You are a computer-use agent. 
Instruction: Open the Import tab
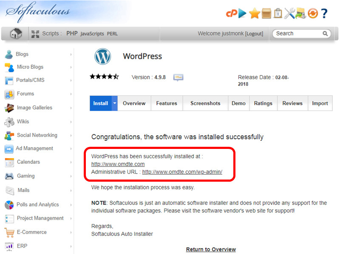320,103
